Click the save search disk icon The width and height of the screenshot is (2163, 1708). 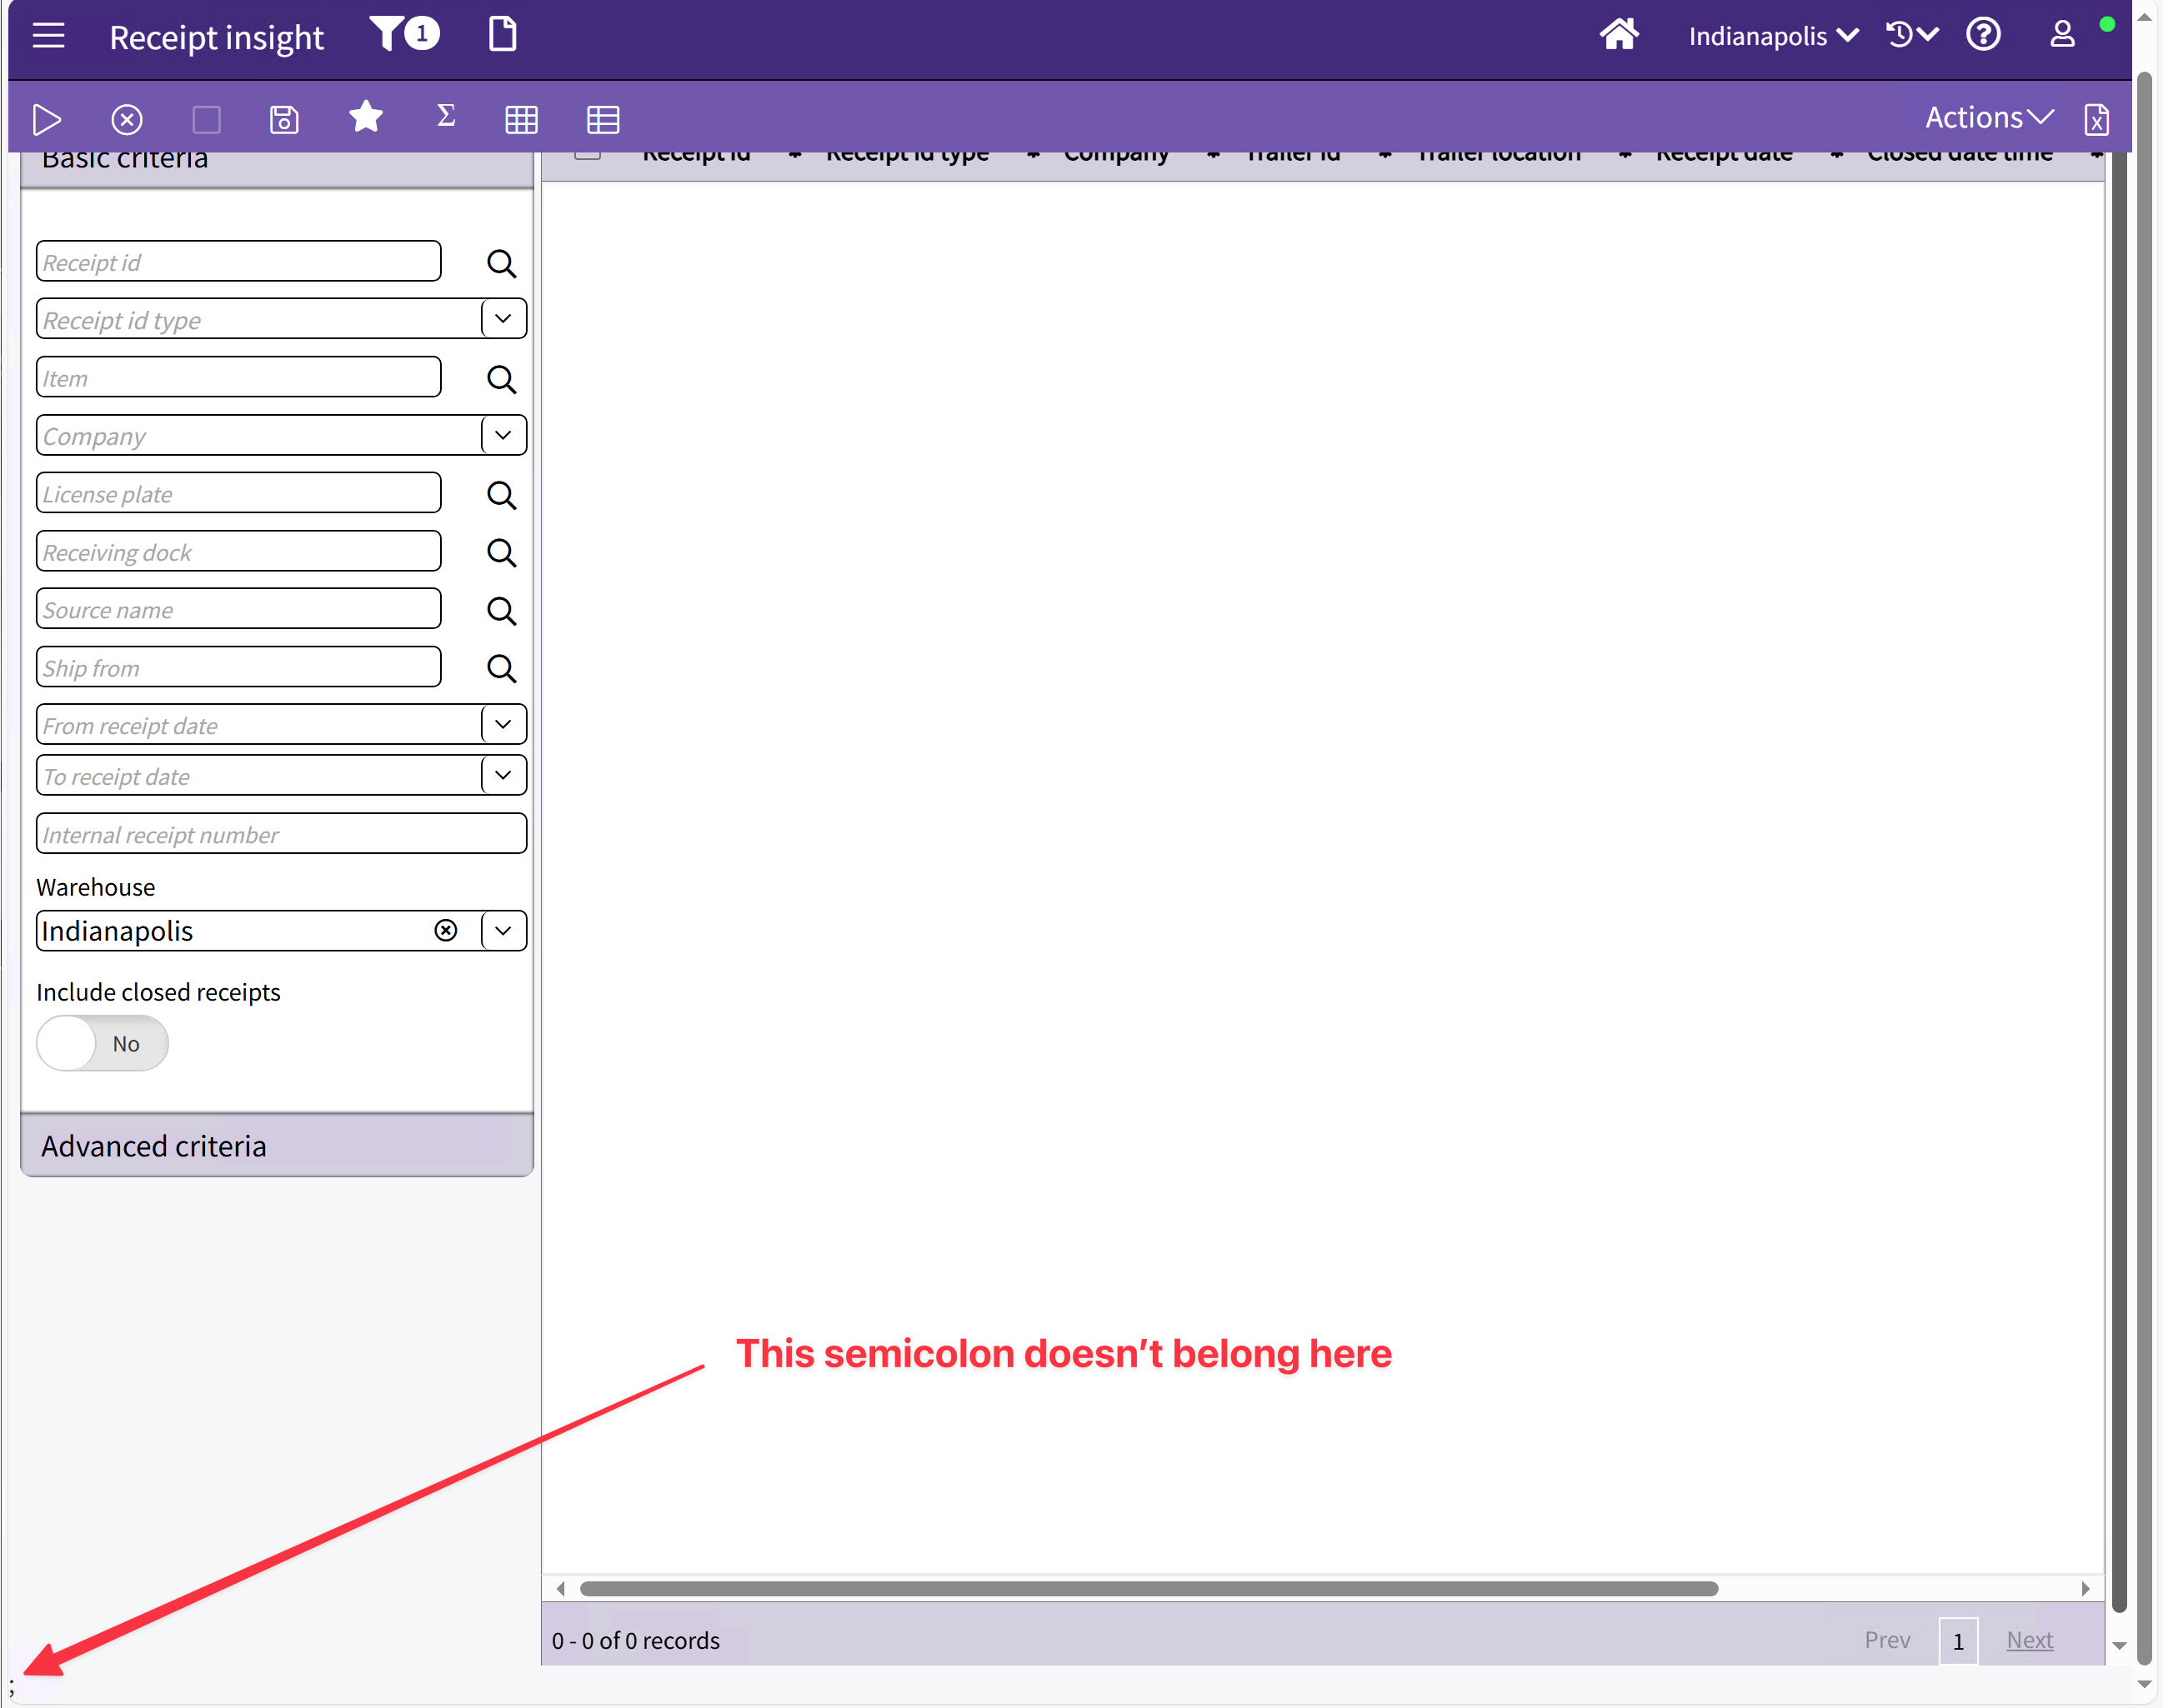coord(284,120)
